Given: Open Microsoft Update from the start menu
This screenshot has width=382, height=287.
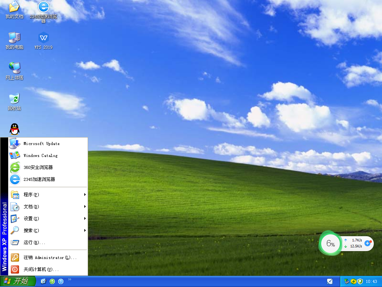Looking at the screenshot, I should (48, 144).
